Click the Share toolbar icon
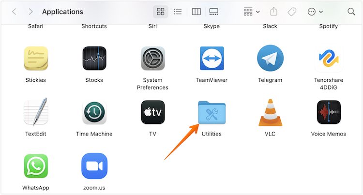This screenshot has height=195, width=363. (273, 11)
